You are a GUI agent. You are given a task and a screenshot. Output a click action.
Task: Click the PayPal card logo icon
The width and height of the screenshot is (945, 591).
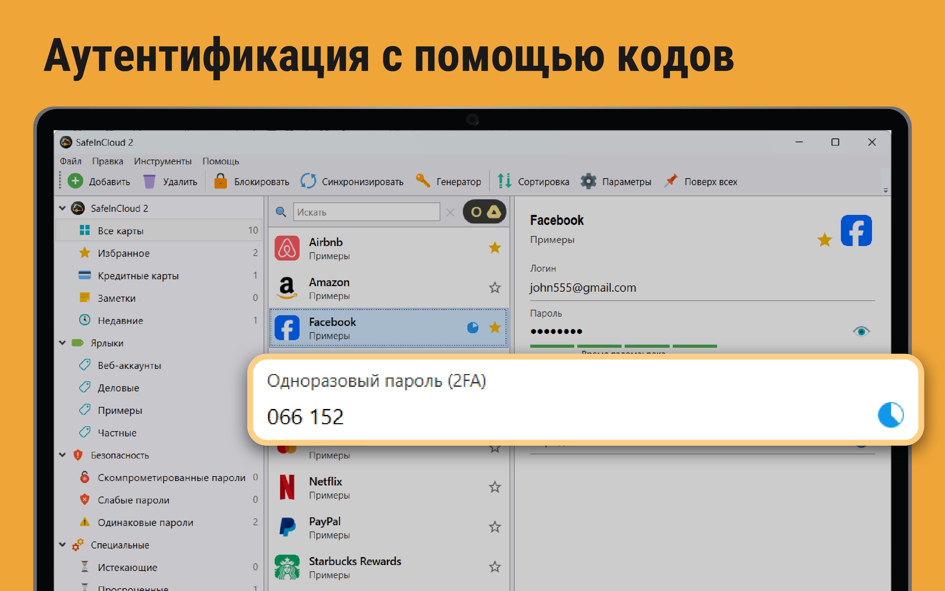click(287, 527)
